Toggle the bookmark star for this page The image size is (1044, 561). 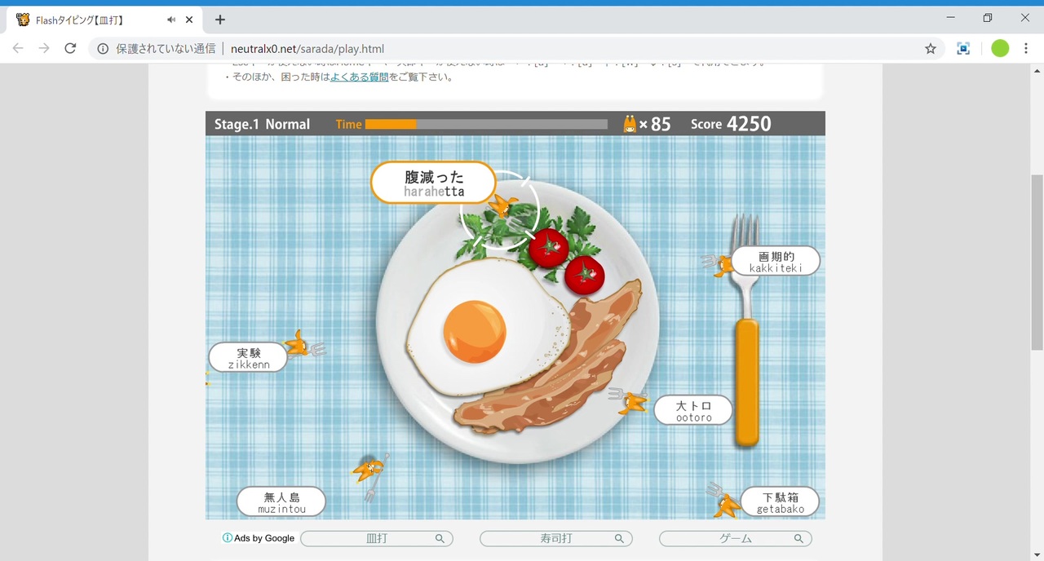(930, 48)
